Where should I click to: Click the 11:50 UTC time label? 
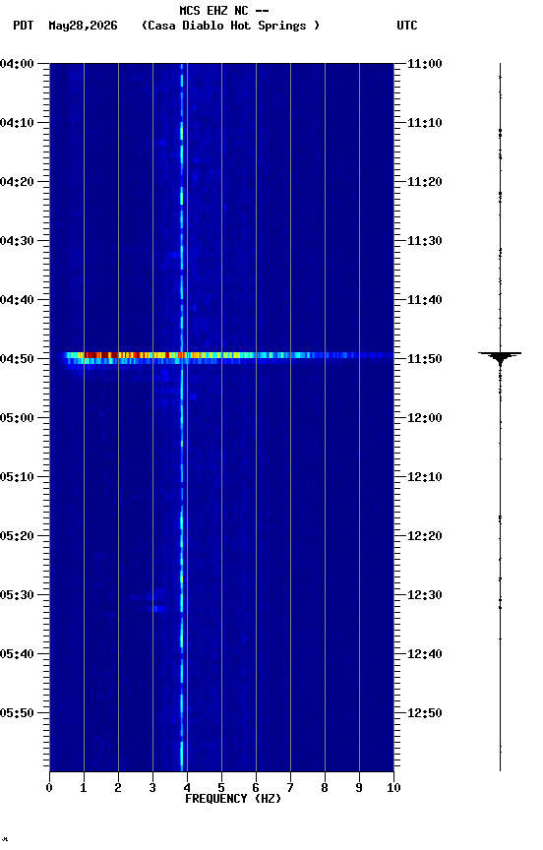pos(425,359)
